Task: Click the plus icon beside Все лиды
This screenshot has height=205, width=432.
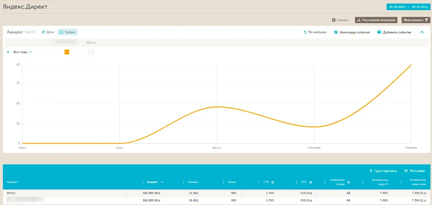Action: pyautogui.click(x=8, y=52)
